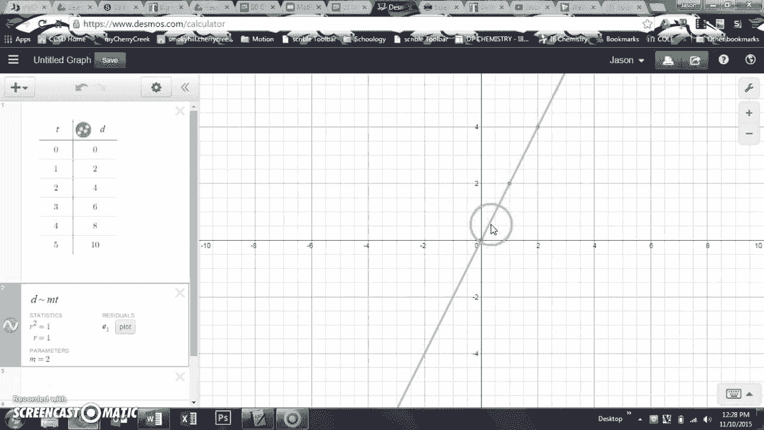Open the add item plus dropdown
The width and height of the screenshot is (764, 430).
pos(19,88)
